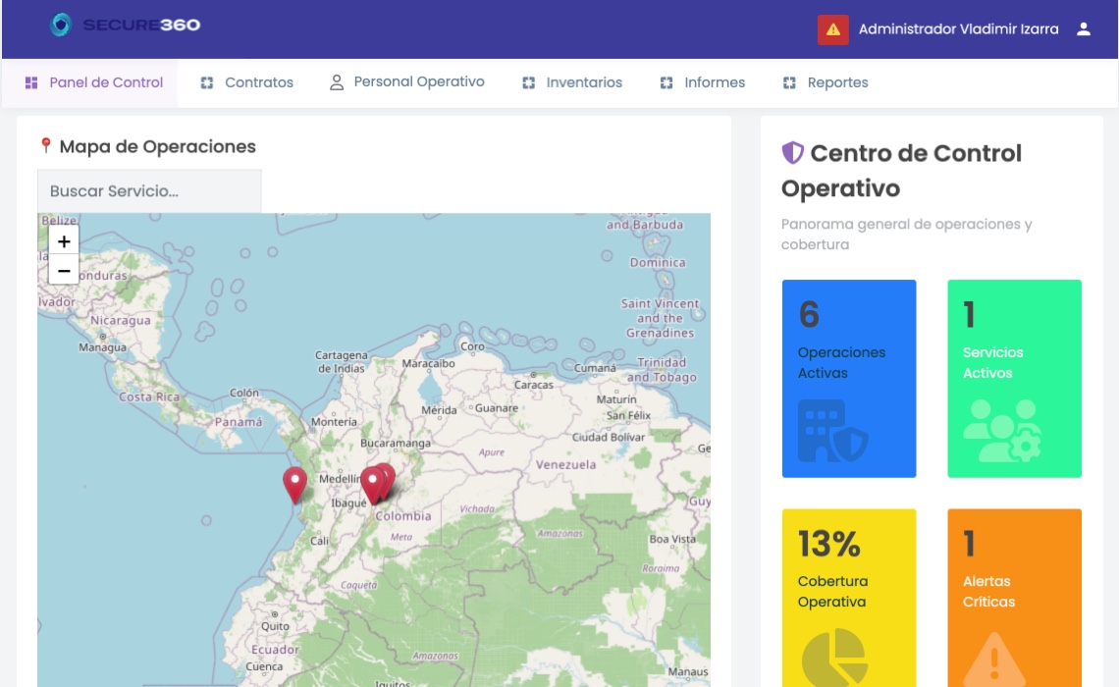Open the yellow Cobertura Operativa card
This screenshot has width=1119, height=687.
(849, 598)
